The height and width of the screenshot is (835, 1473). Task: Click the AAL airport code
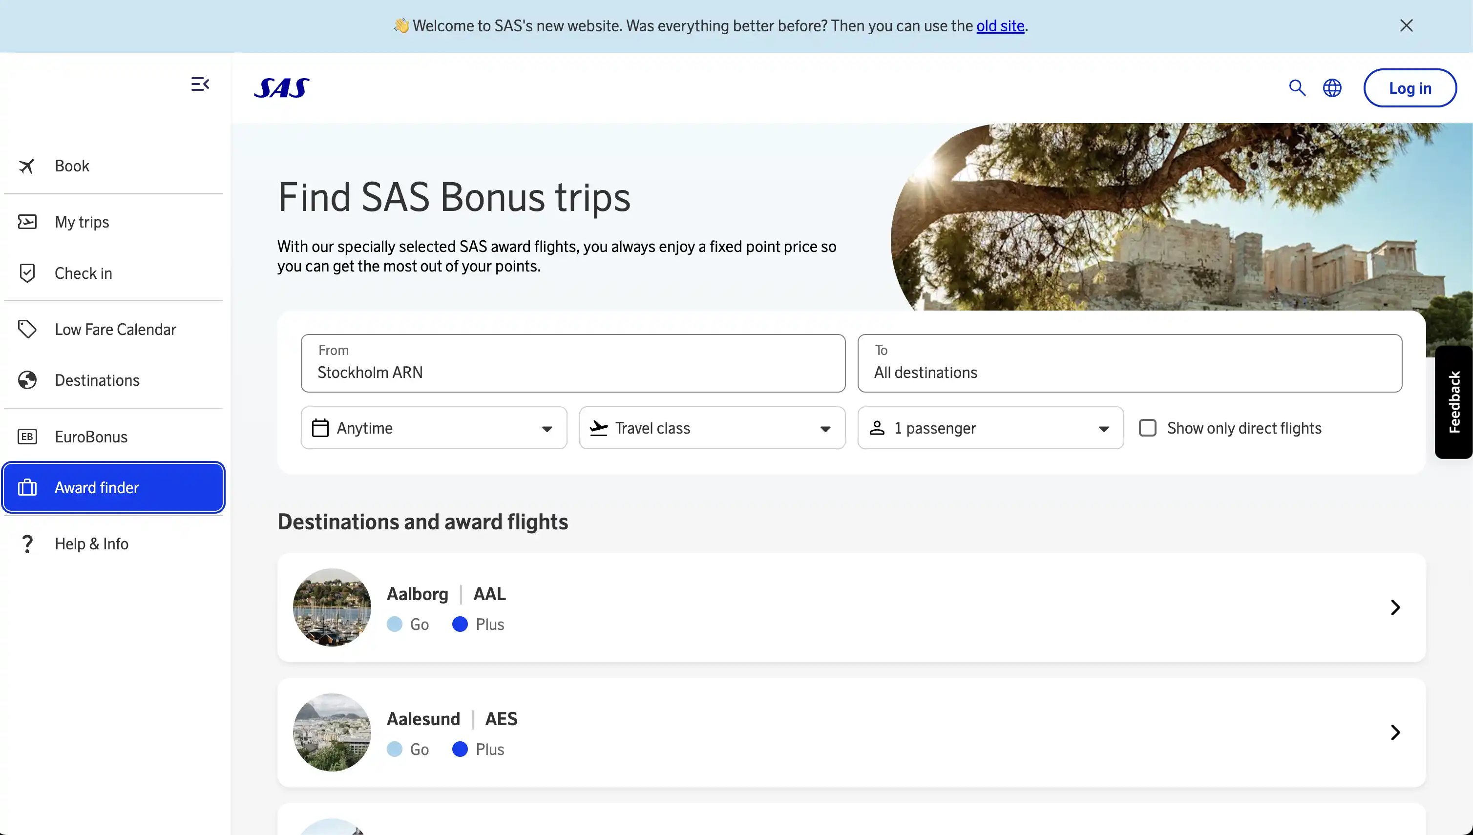pyautogui.click(x=489, y=594)
